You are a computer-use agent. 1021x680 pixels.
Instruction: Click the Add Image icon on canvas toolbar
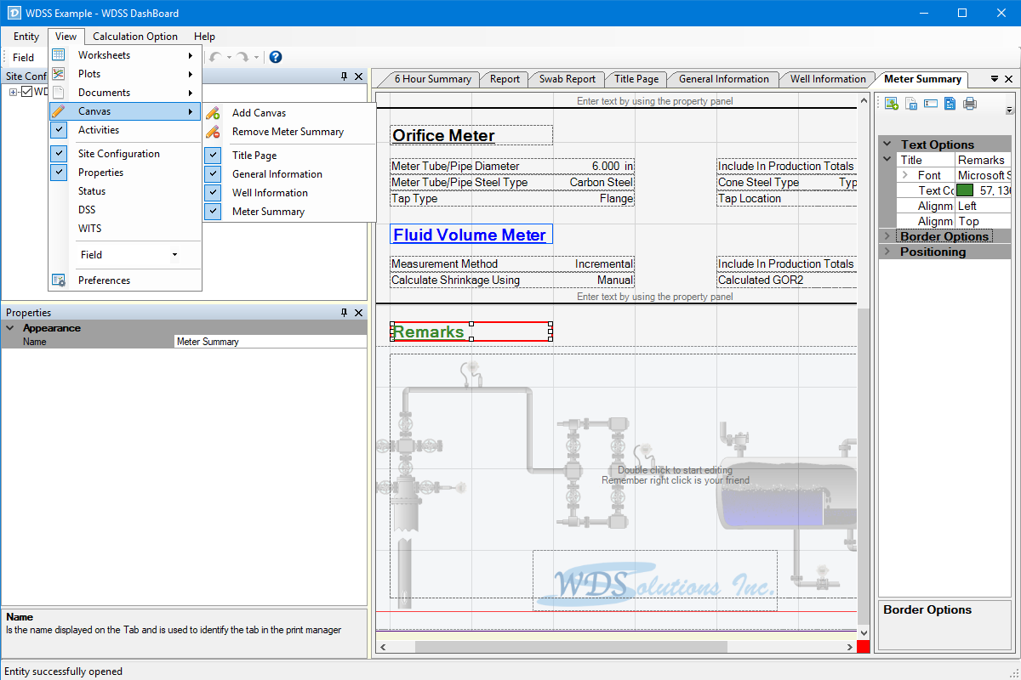892,104
